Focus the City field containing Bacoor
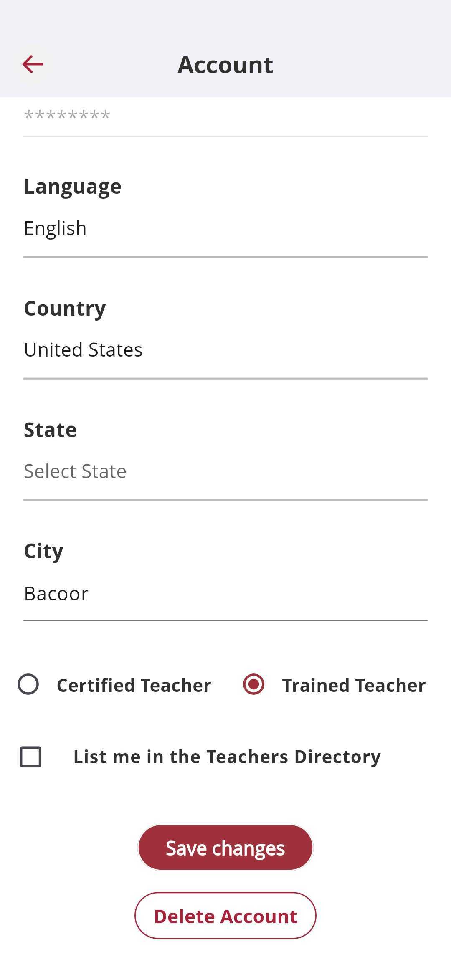The width and height of the screenshot is (451, 967). 225,594
